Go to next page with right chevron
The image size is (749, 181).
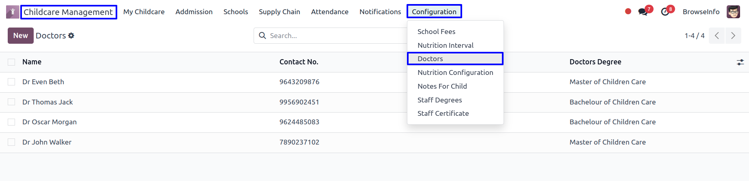(x=733, y=36)
